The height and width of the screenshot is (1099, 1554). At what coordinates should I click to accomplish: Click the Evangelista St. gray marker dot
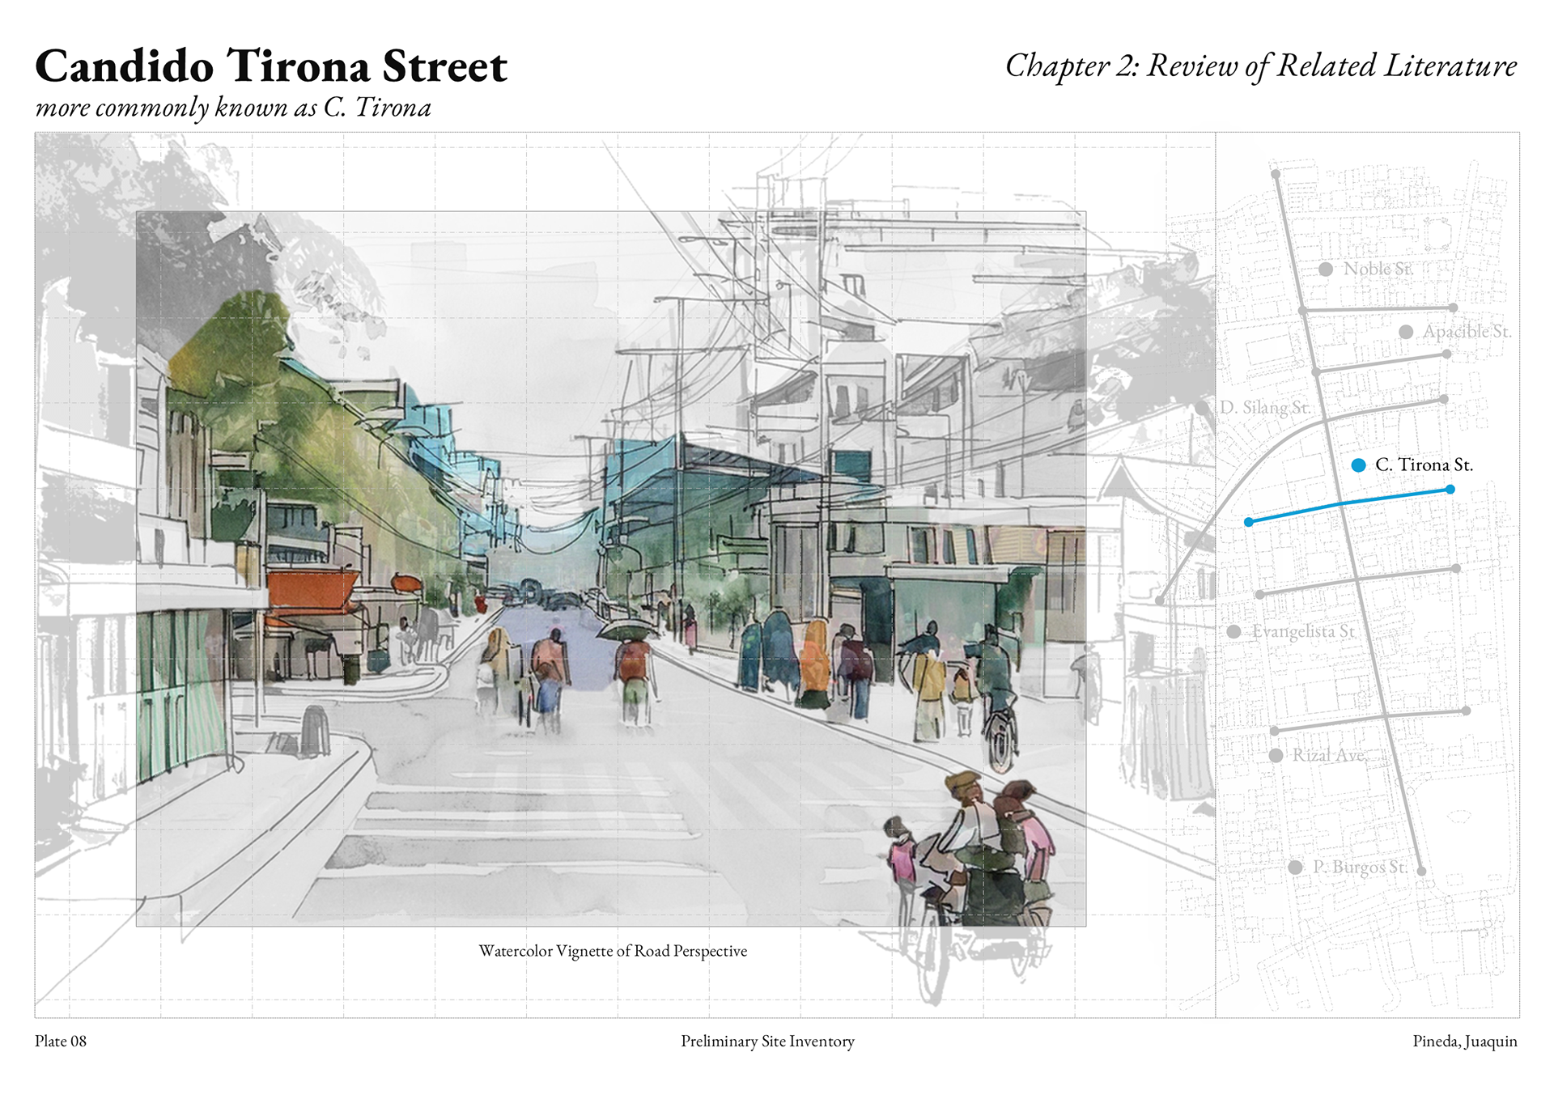click(1233, 631)
